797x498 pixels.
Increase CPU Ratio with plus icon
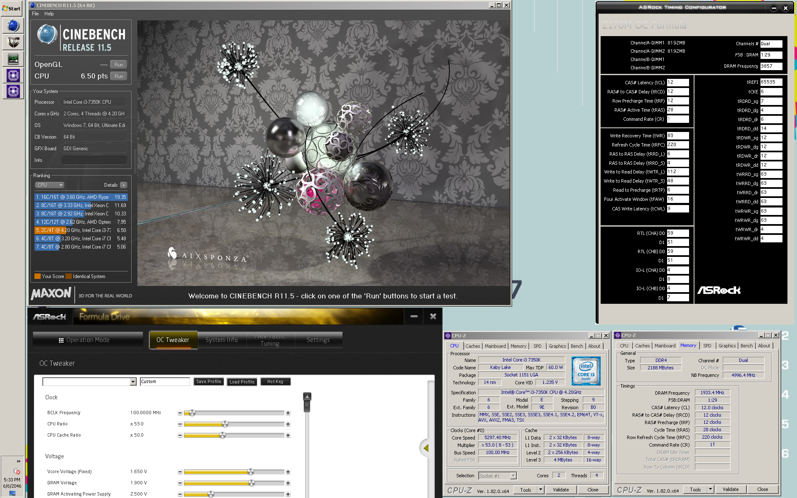288,424
